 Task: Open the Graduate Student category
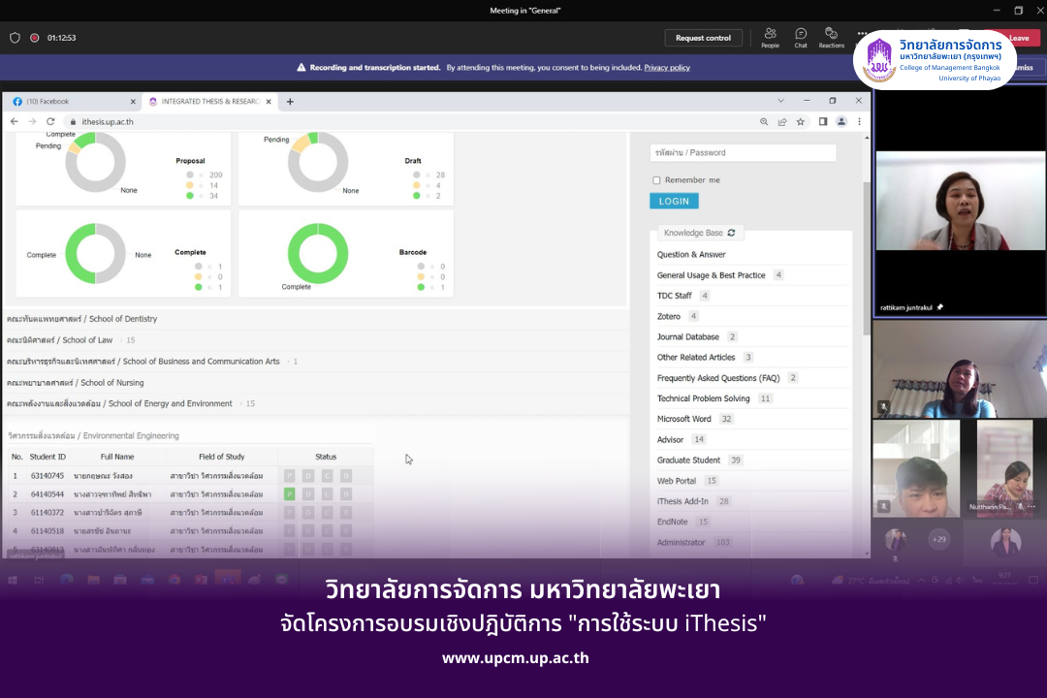pos(688,460)
